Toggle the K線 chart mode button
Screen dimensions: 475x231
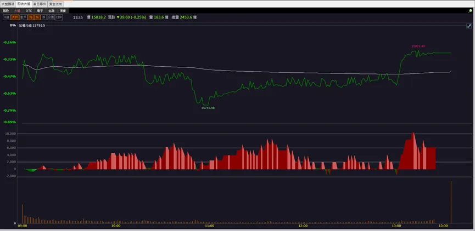pyautogui.click(x=7, y=17)
